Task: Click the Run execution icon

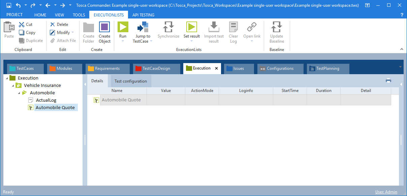Action: (123, 27)
